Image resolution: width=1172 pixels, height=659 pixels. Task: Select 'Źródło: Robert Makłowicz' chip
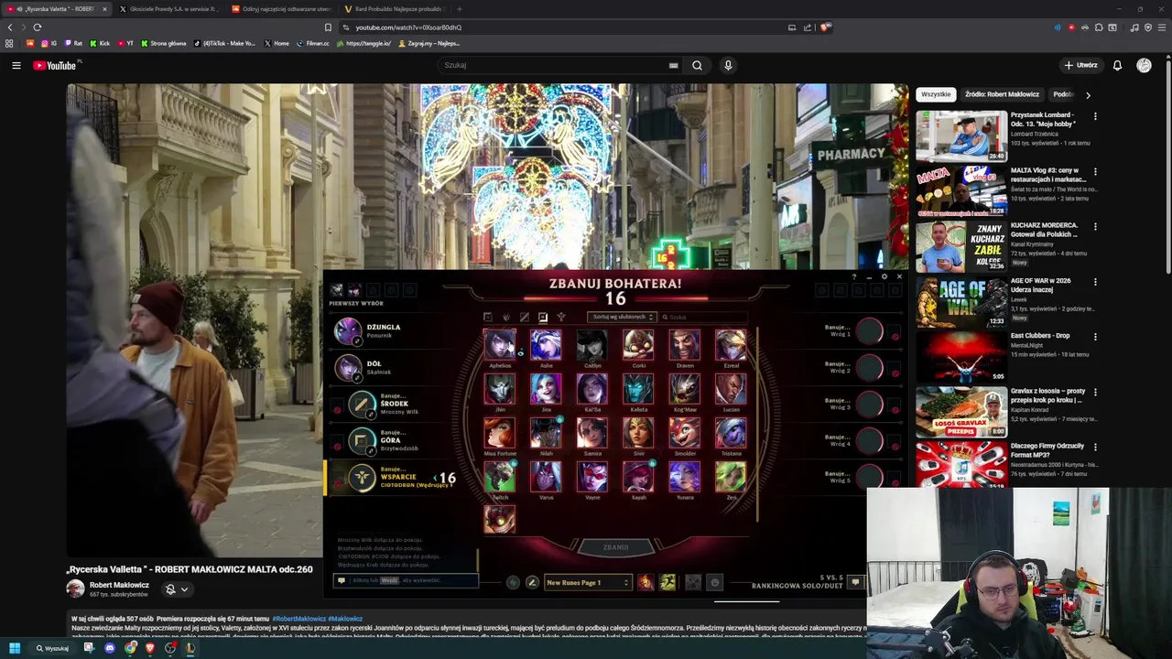(1002, 94)
